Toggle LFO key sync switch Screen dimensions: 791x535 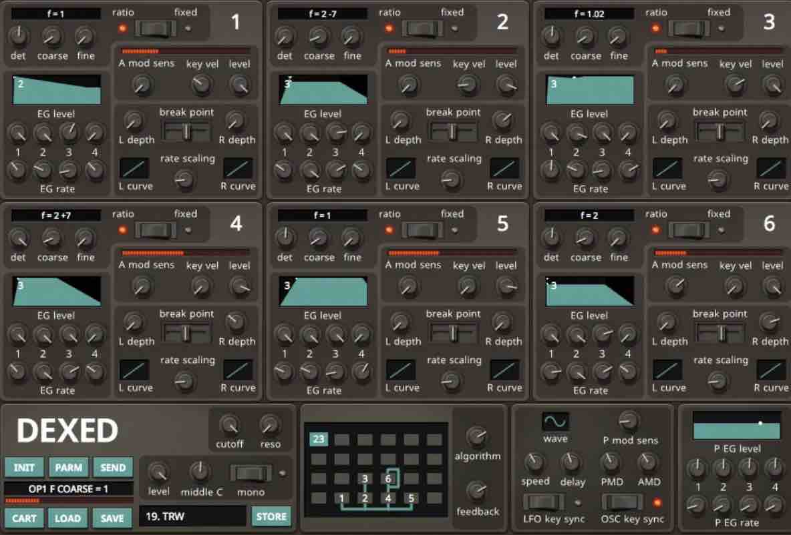pyautogui.click(x=543, y=502)
